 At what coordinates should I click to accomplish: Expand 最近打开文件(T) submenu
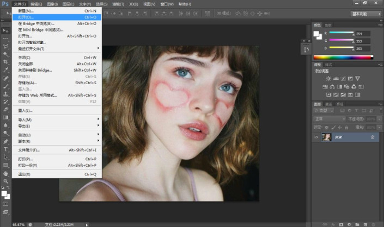57,49
